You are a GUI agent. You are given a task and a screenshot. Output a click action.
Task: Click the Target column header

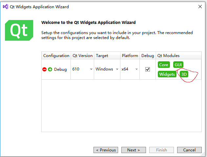coord(107,55)
